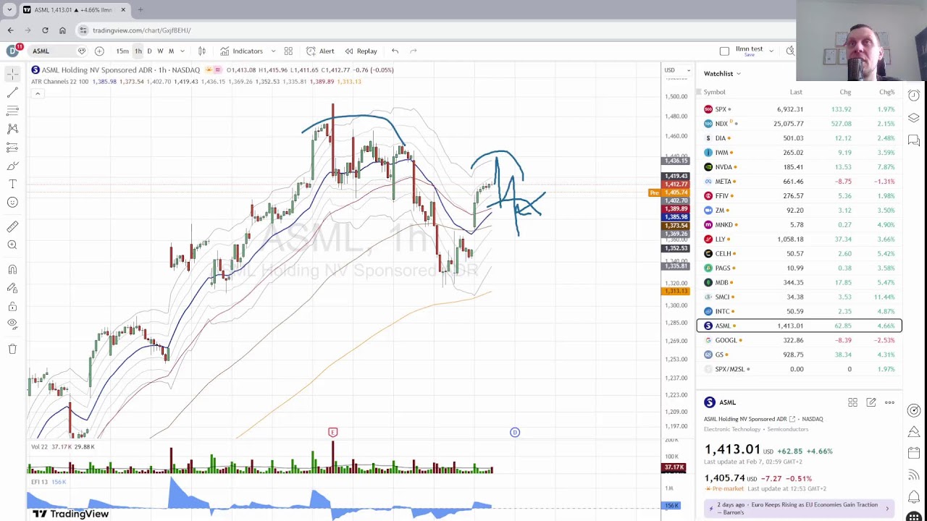Toggle magnet mode for drawings
The width and height of the screenshot is (927, 521).
[12, 270]
